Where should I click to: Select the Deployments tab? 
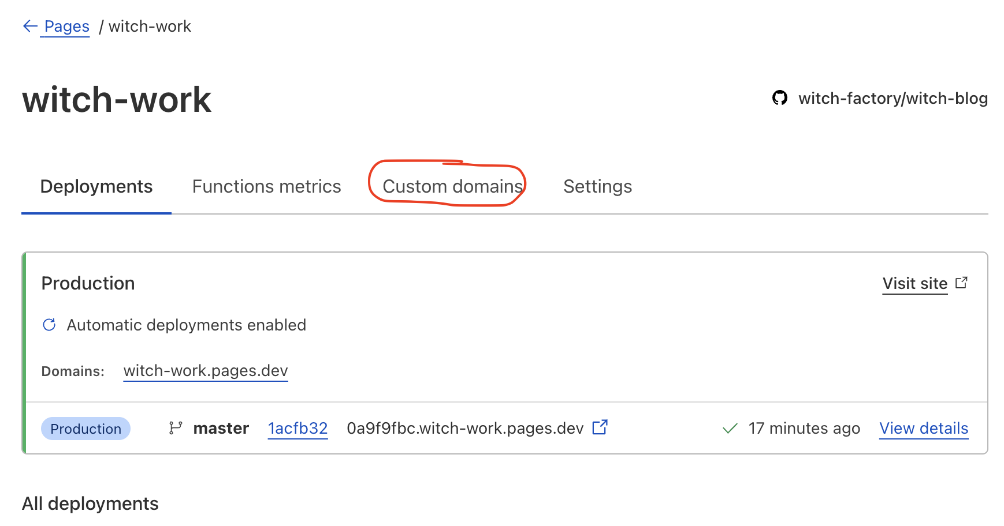(x=96, y=186)
